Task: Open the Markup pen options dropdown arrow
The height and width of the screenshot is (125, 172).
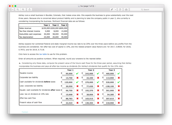Action: (115, 10)
